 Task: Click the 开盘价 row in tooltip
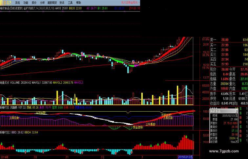pos(224,123)
